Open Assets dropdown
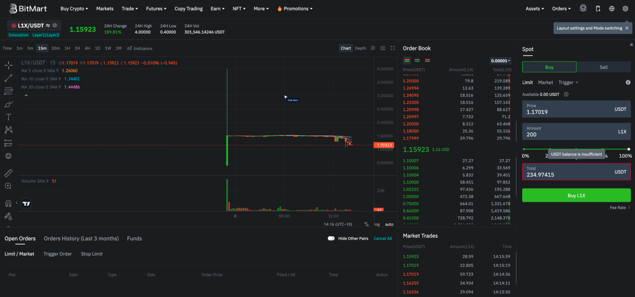635x297 pixels. [535, 9]
